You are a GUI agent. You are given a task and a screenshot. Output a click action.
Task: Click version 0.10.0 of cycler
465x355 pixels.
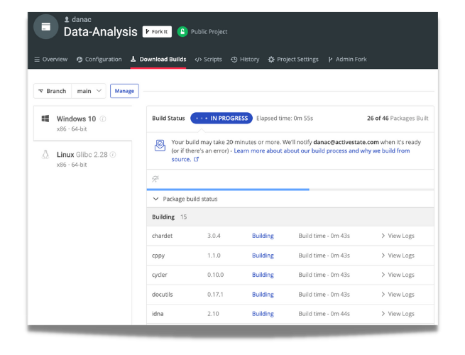tap(216, 275)
